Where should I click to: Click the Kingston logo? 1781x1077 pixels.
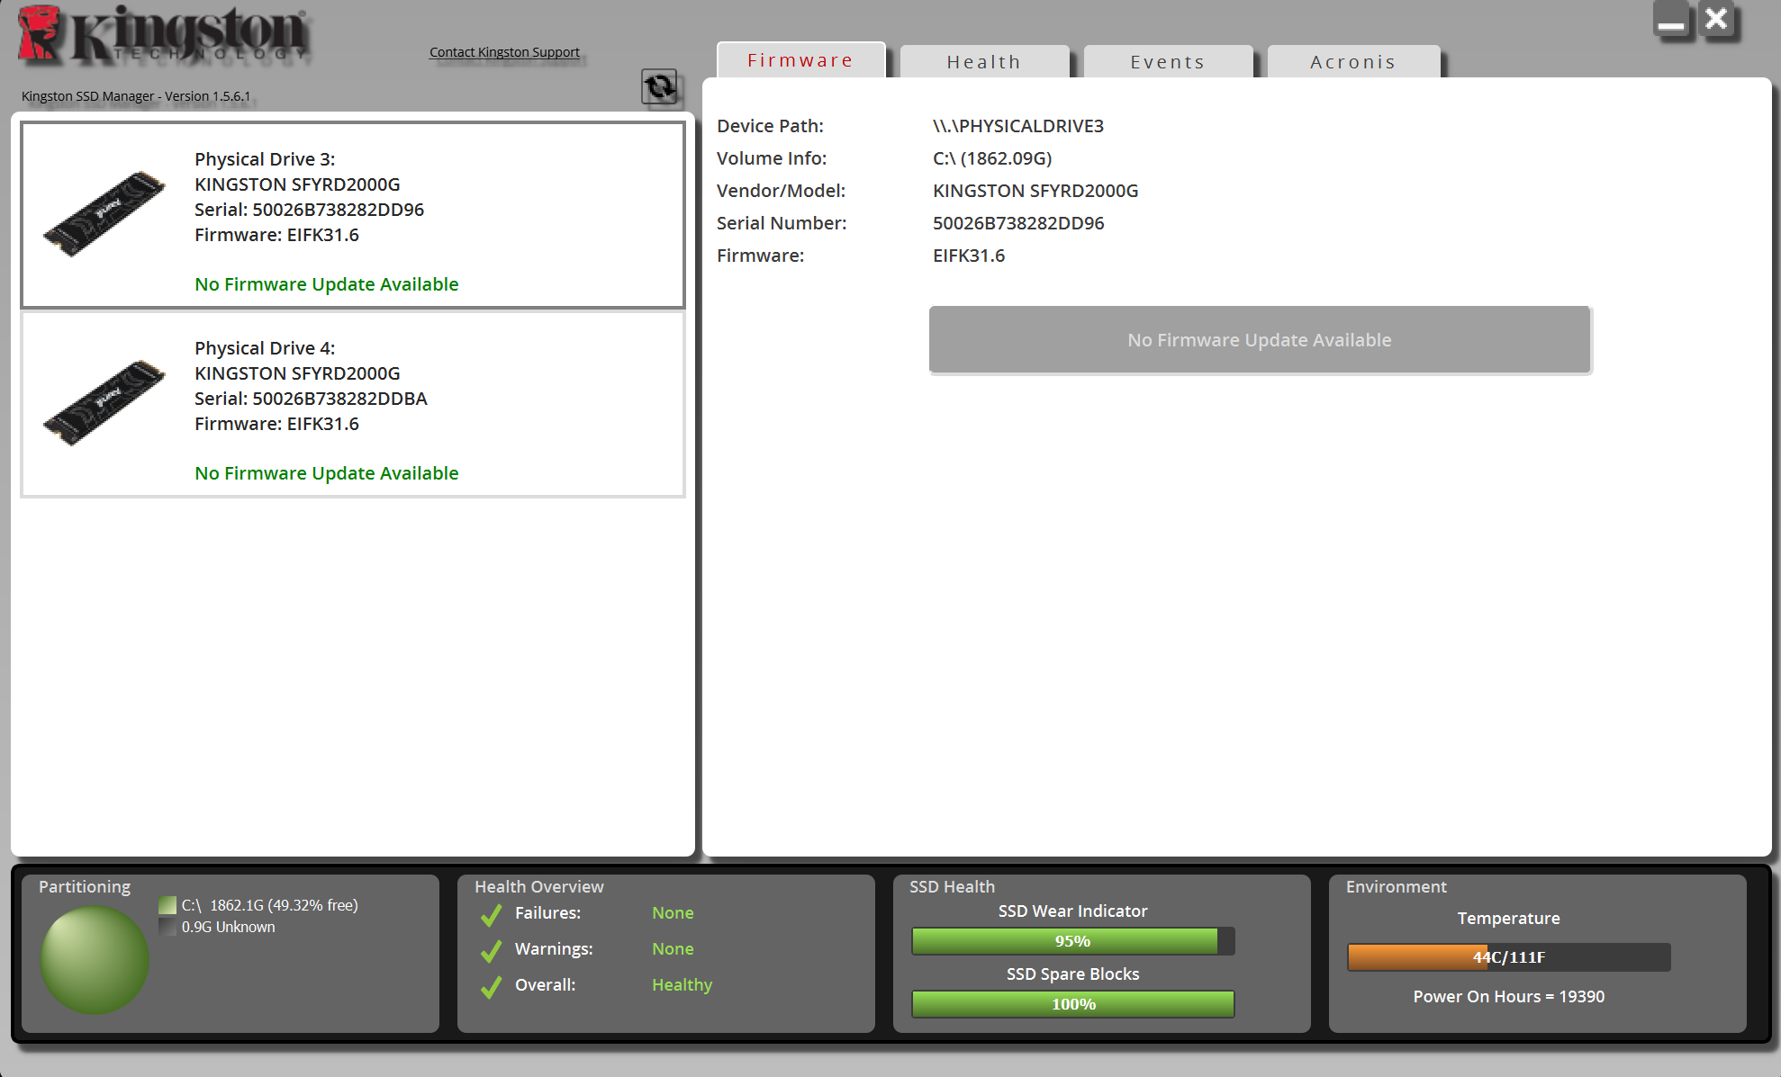pos(164,36)
